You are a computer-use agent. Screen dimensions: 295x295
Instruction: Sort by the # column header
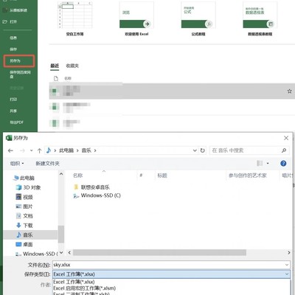point(141,176)
